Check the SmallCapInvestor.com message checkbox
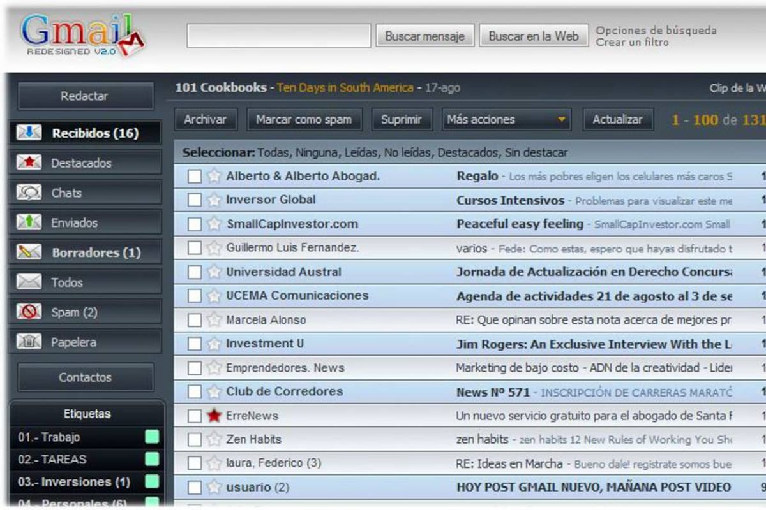The height and width of the screenshot is (510, 766). 195,224
